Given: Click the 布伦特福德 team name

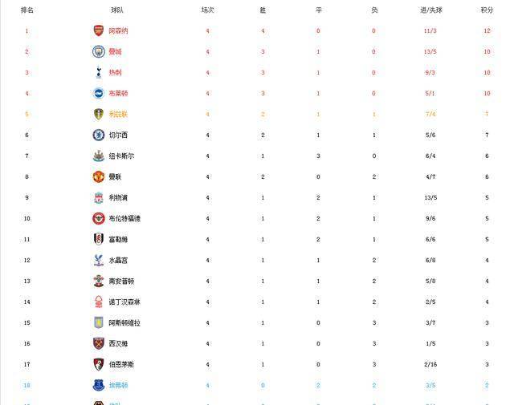Looking at the screenshot, I should [124, 218].
